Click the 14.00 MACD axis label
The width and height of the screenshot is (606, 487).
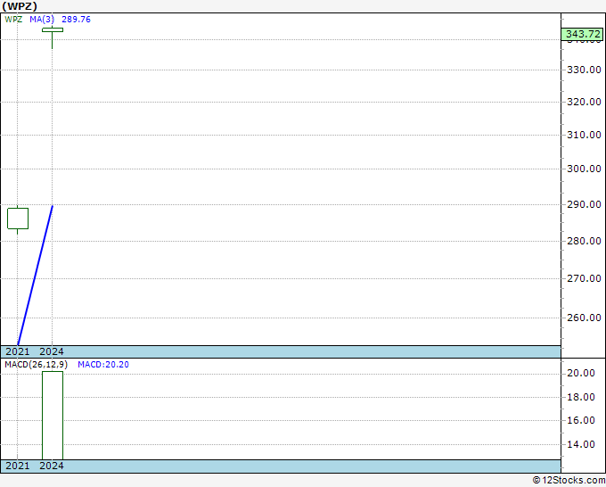583,444
